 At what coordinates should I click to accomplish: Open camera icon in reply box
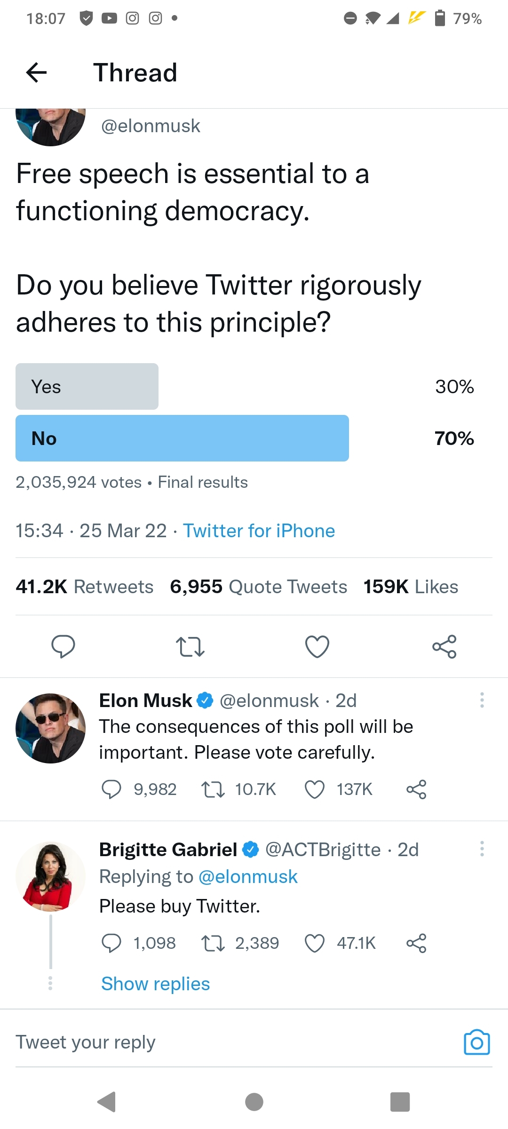point(476,1042)
